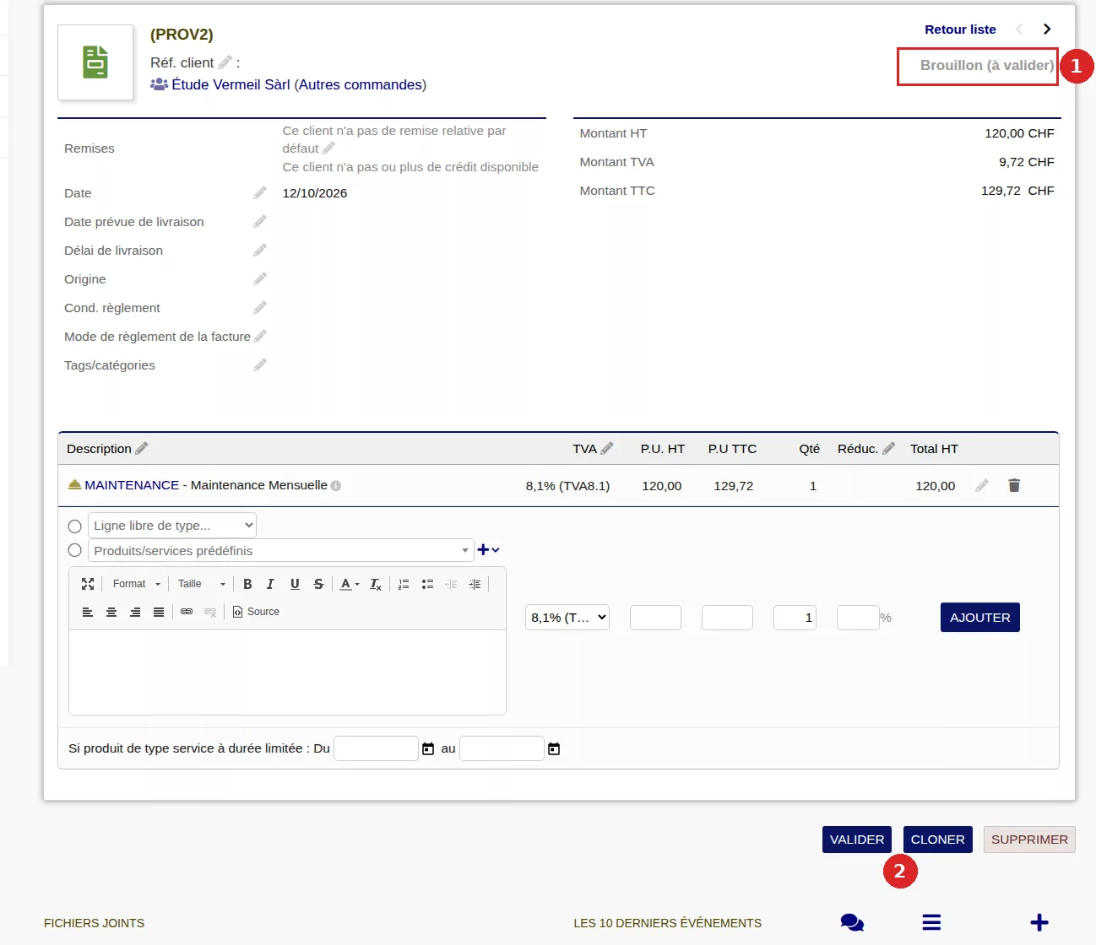Toggle underline formatting in editor
This screenshot has width=1096, height=945.
tap(295, 584)
